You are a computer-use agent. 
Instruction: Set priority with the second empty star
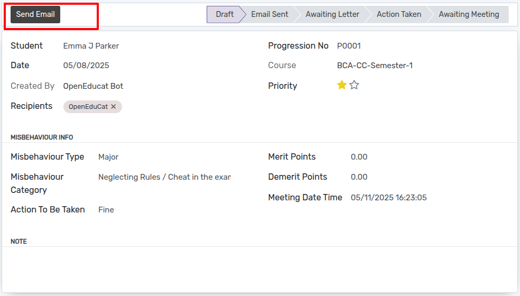354,85
